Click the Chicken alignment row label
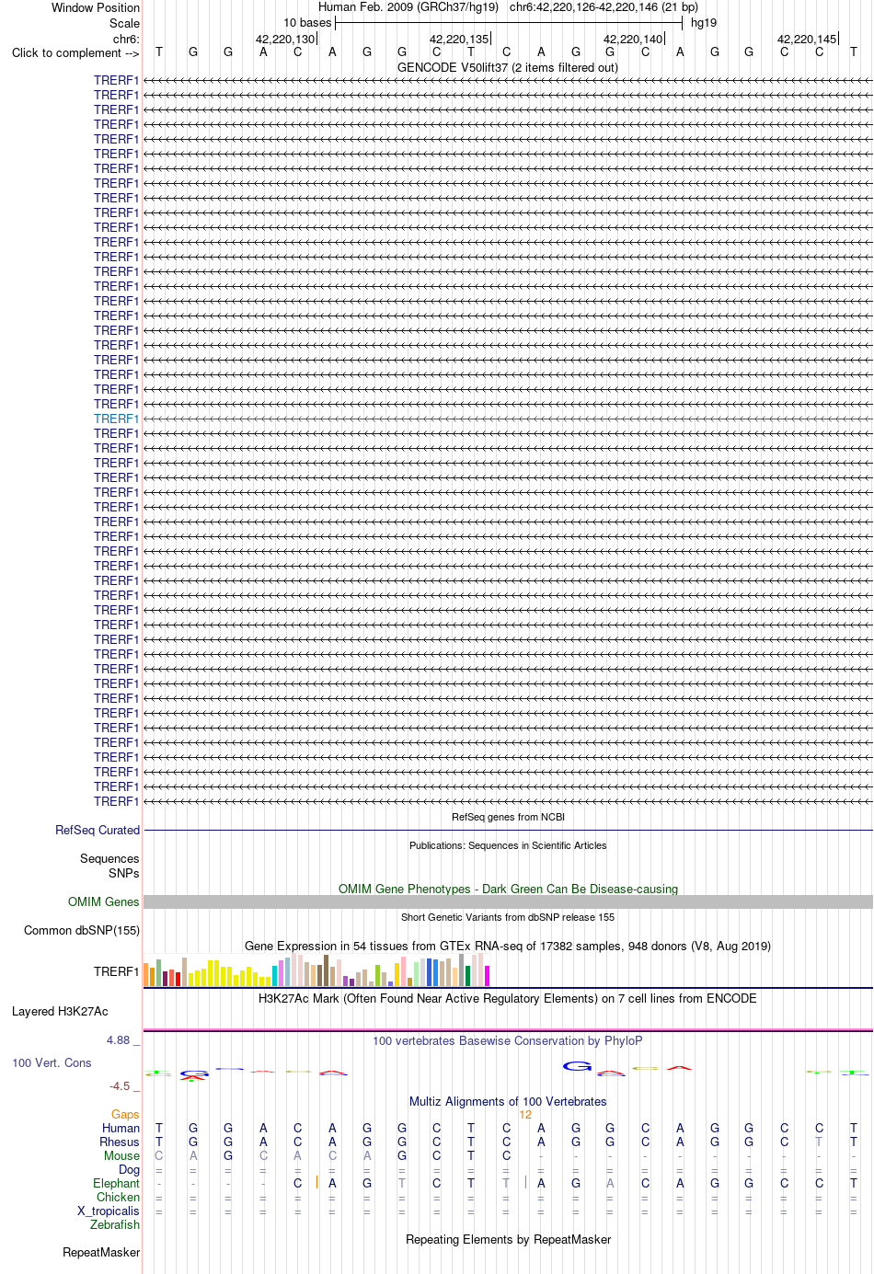The width and height of the screenshot is (874, 1274). point(118,1197)
